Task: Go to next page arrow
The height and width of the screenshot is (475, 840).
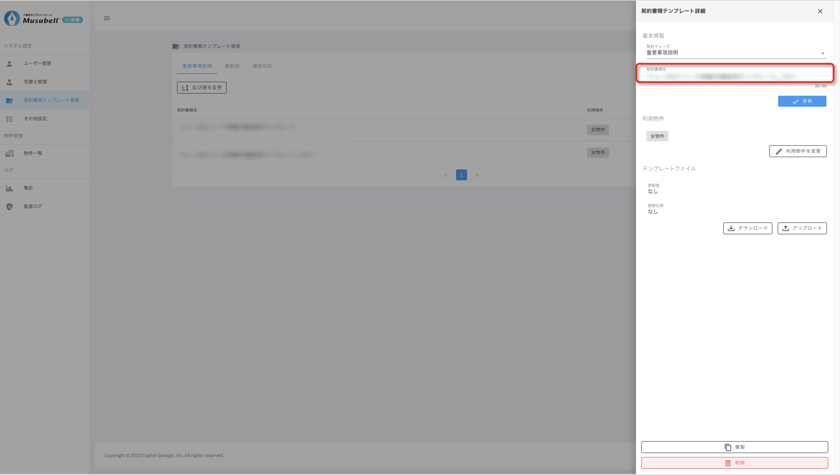Action: (x=477, y=175)
